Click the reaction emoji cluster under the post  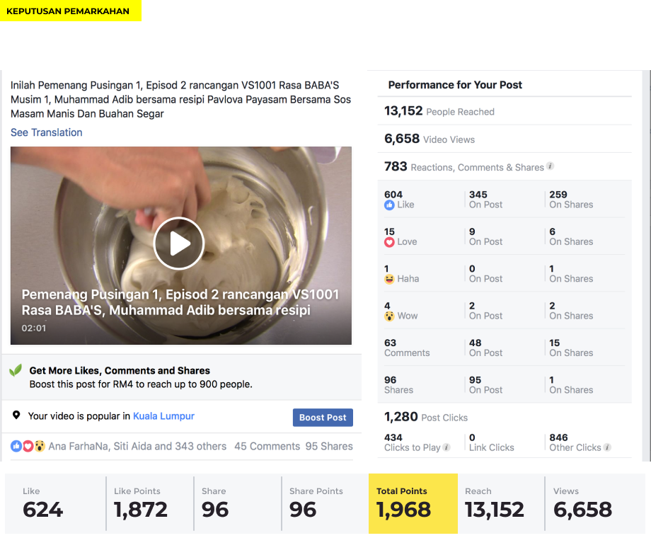[28, 446]
